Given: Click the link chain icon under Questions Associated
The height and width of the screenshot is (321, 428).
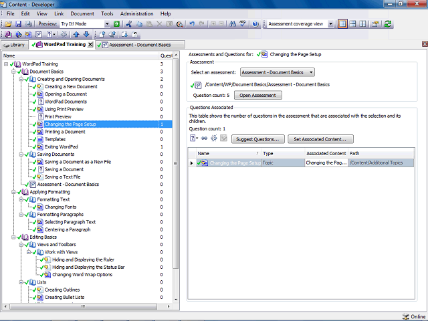Looking at the screenshot, I should pos(204,138).
